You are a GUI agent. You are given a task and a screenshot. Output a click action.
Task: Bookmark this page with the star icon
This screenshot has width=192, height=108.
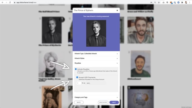click(159, 3)
